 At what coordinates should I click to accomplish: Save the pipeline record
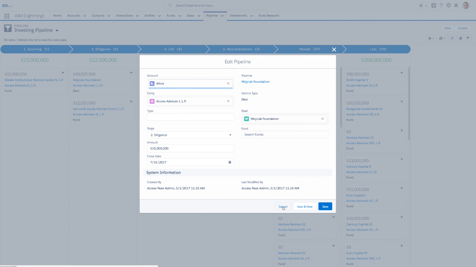click(x=325, y=207)
